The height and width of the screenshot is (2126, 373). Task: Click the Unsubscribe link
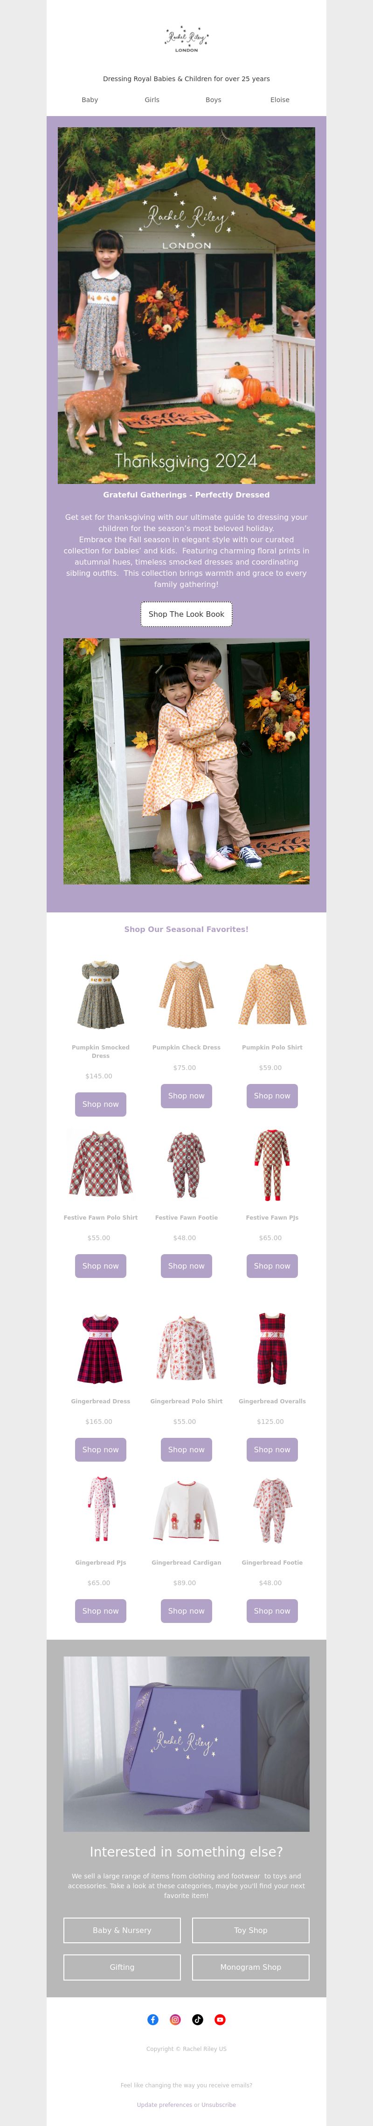[219, 2105]
